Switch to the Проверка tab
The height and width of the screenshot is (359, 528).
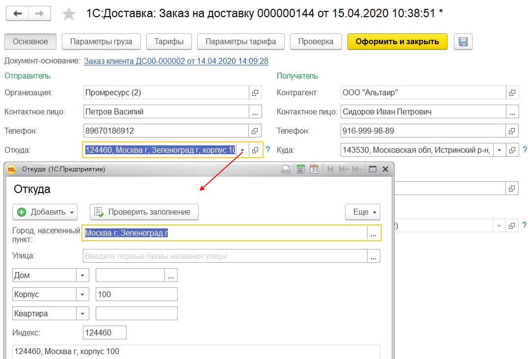(x=316, y=41)
